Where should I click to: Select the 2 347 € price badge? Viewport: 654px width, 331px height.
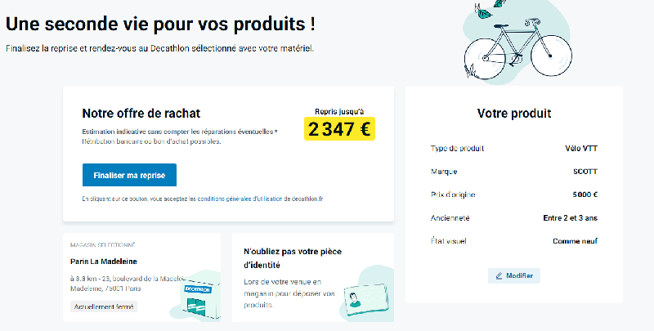tap(339, 129)
